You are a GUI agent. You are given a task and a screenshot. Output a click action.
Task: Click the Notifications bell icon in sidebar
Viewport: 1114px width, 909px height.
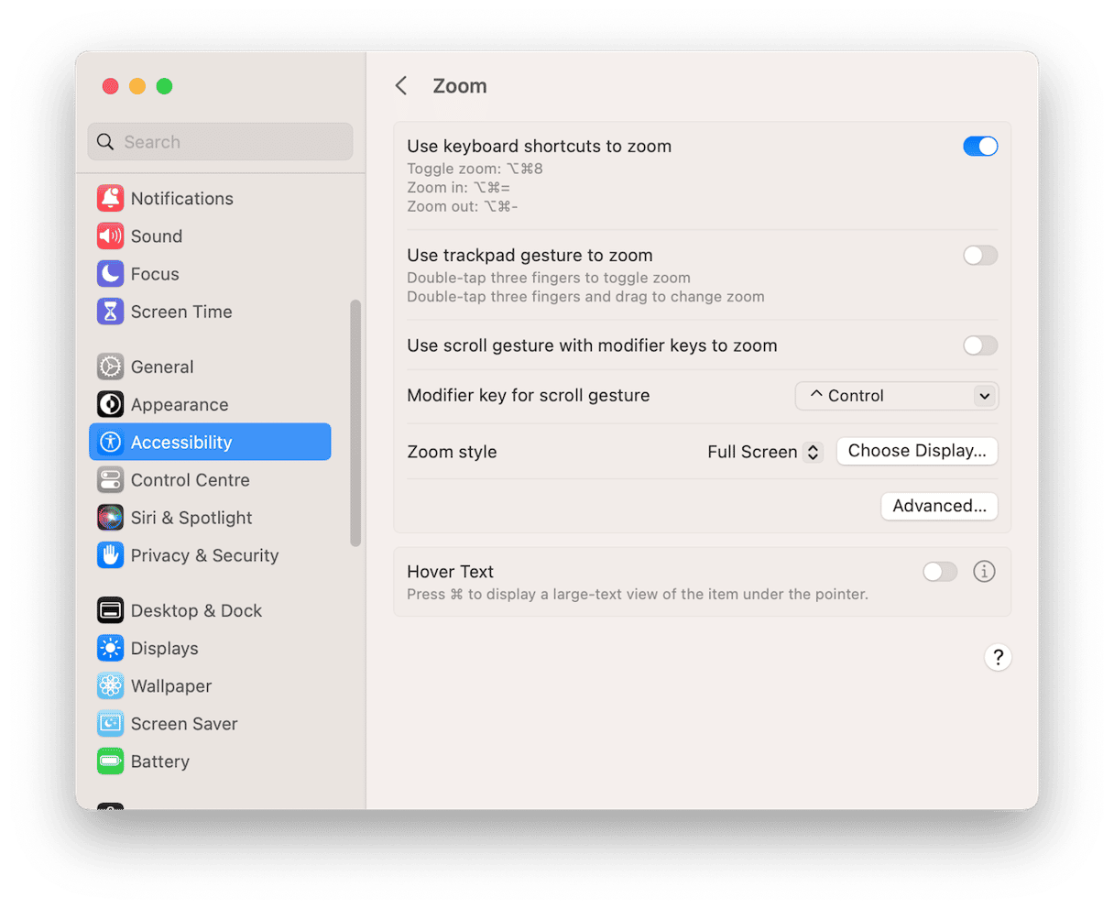(110, 198)
